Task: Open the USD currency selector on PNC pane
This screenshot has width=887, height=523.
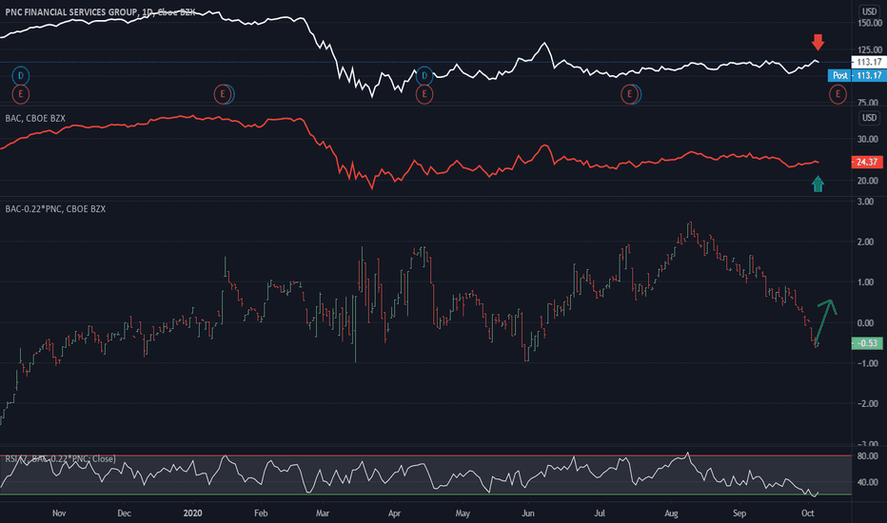Action: coord(870,11)
